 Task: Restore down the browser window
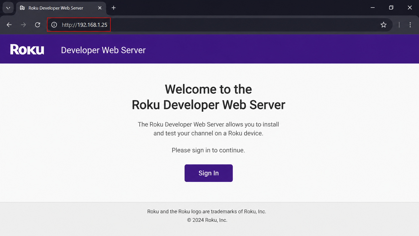(391, 8)
